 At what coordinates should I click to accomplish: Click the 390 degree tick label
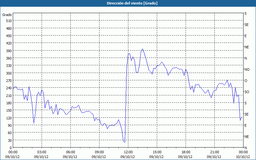(x=9, y=51)
